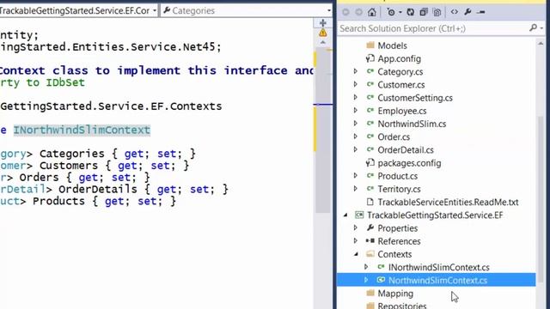This screenshot has height=309, width=550.
Task: Open the Pending Changes Filter clock icon
Action: pos(391,12)
